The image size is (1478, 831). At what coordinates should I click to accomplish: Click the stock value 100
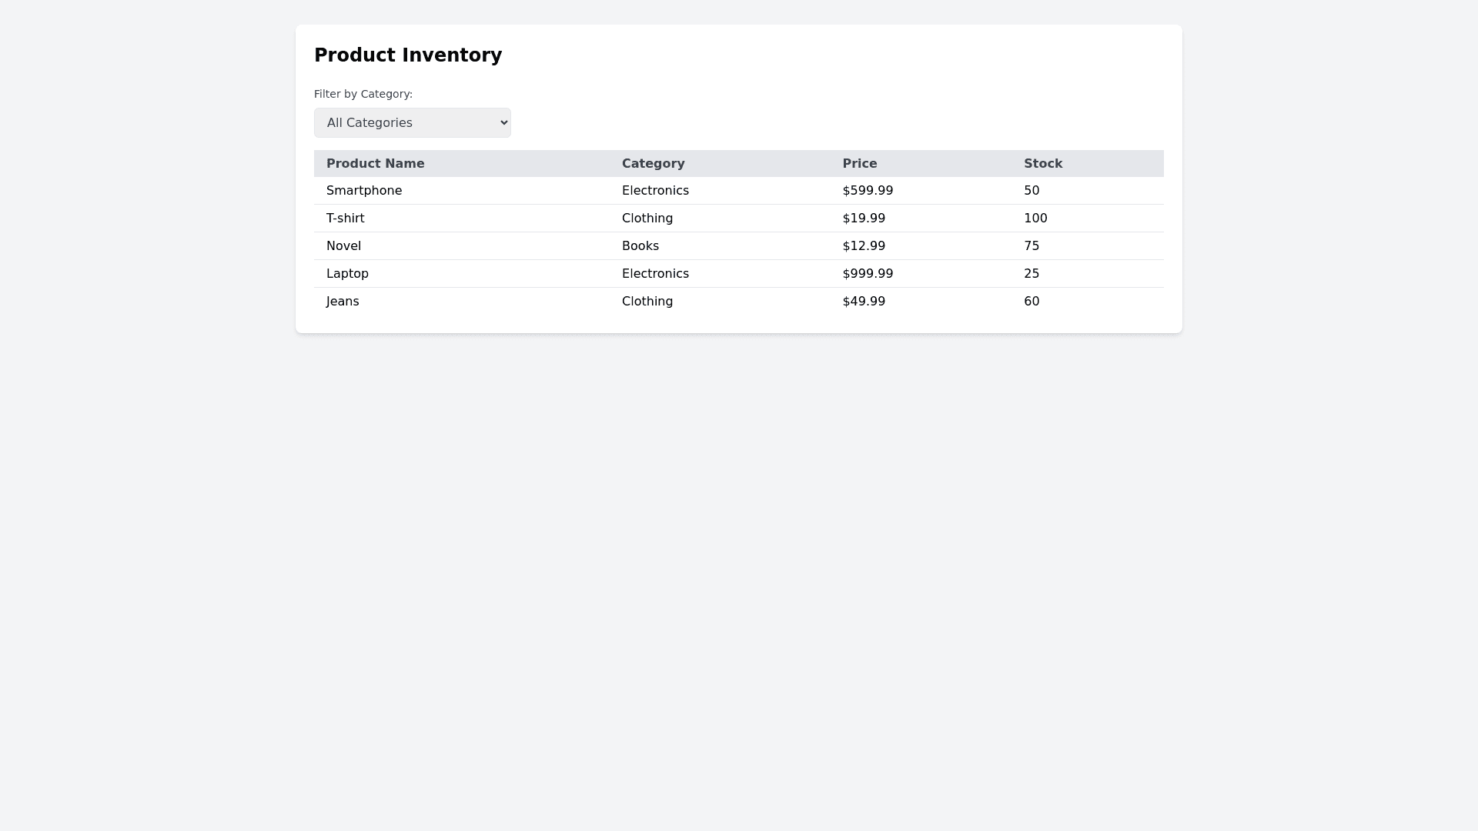pyautogui.click(x=1035, y=219)
